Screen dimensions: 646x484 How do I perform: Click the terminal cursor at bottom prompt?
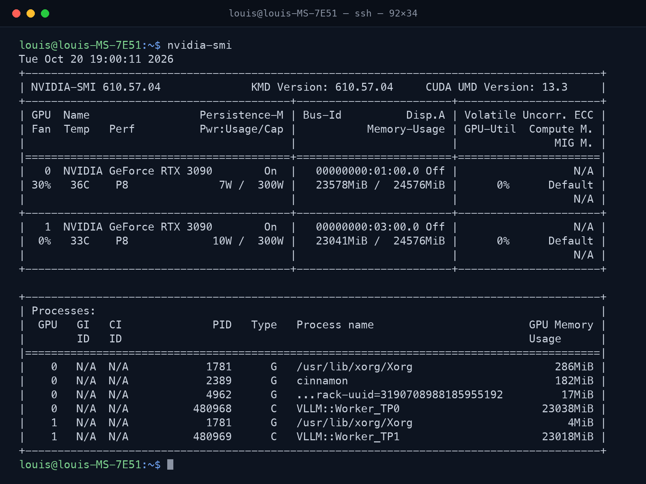coord(170,465)
